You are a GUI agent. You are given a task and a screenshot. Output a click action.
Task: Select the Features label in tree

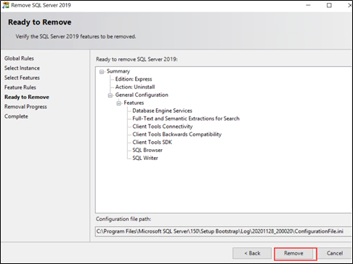pos(134,103)
